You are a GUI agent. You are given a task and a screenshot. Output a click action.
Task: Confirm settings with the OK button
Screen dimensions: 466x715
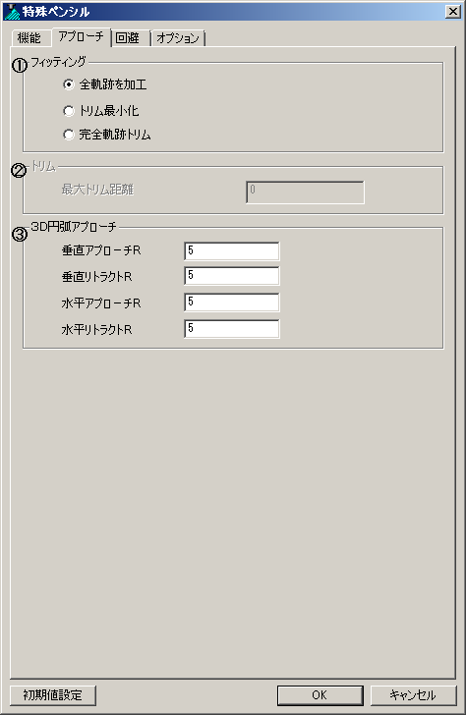(320, 695)
